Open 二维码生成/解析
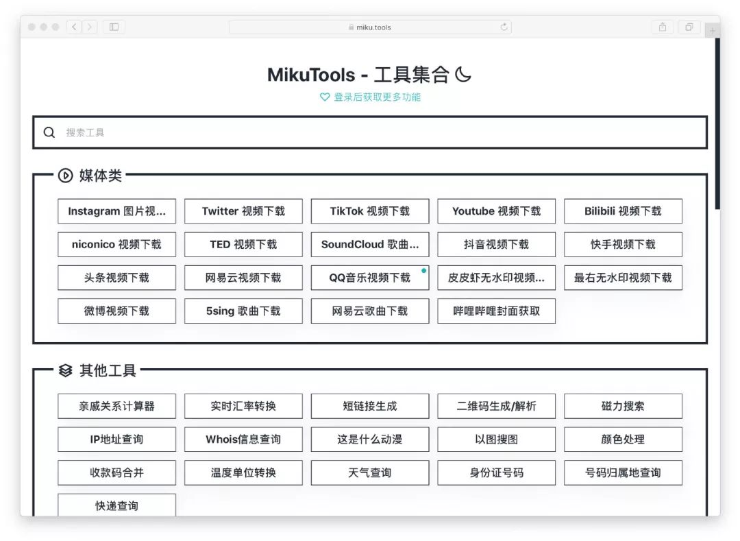The height and width of the screenshot is (541, 740). pos(496,406)
